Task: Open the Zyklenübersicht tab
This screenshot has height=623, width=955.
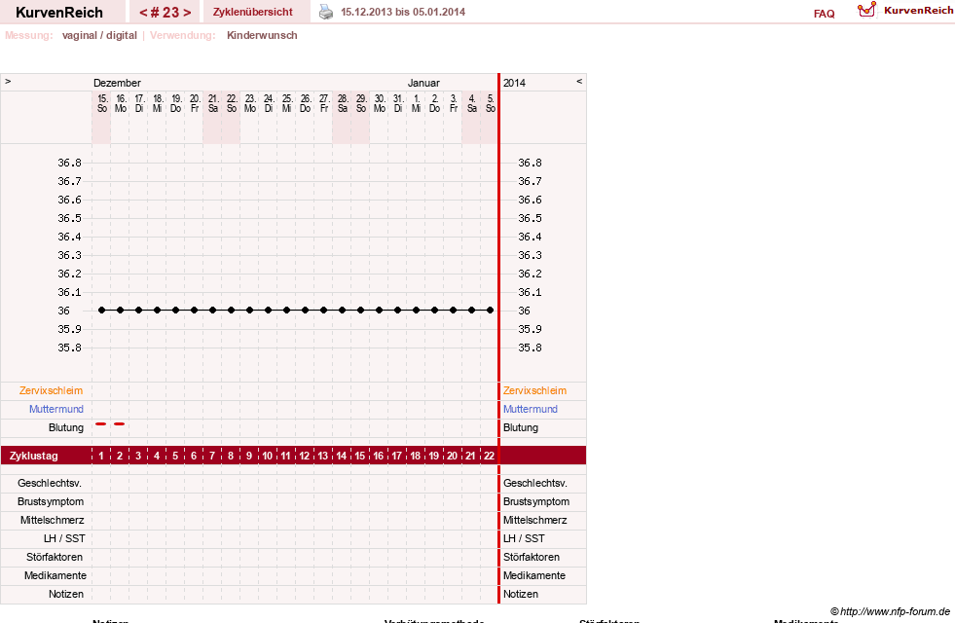Action: pyautogui.click(x=253, y=12)
